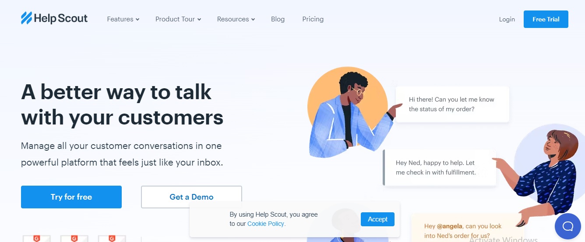Image resolution: width=585 pixels, height=242 pixels.
Task: Expand the Resources dropdown menu
Action: click(236, 19)
